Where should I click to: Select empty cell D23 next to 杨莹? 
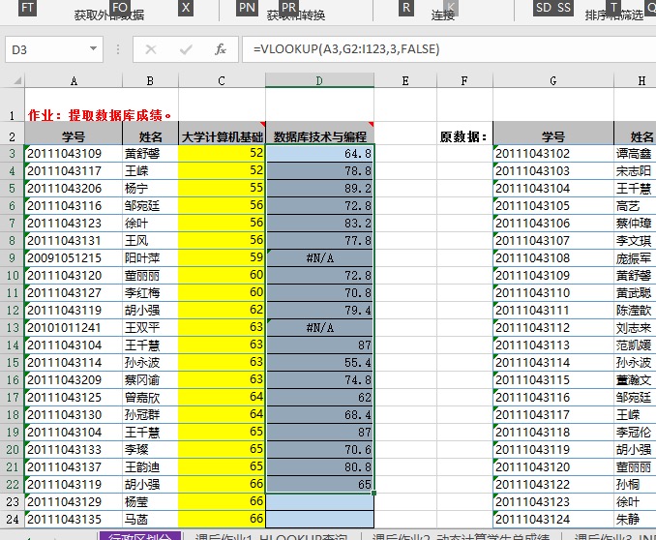319,501
